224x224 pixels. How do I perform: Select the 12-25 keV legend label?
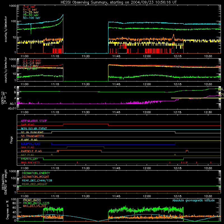click(x=31, y=12)
